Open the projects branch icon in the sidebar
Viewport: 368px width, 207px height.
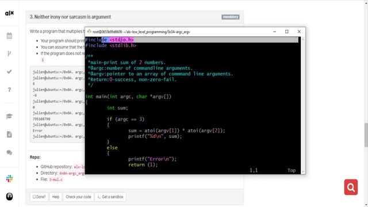[9, 53]
